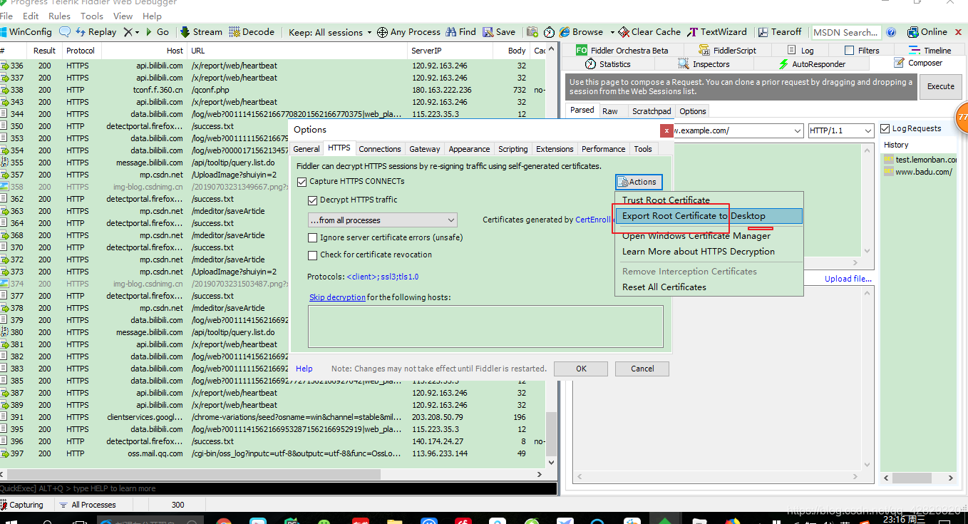Open the Browse dropdown arrow
The width and height of the screenshot is (968, 524).
(x=611, y=32)
